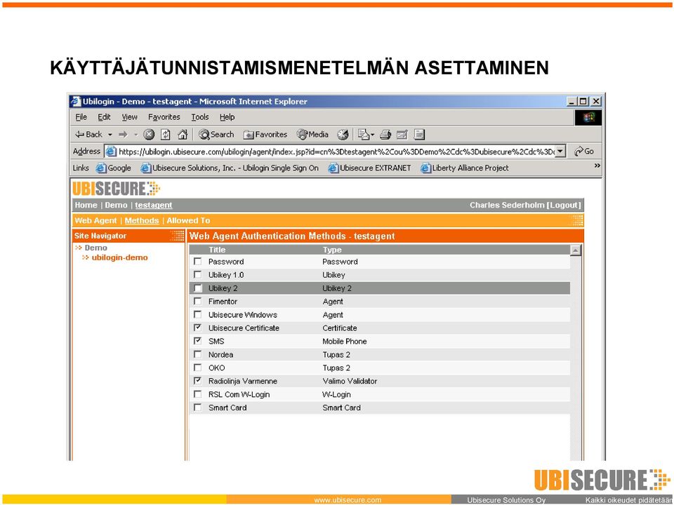Click the Internet Explorer title bar icon

[76, 101]
